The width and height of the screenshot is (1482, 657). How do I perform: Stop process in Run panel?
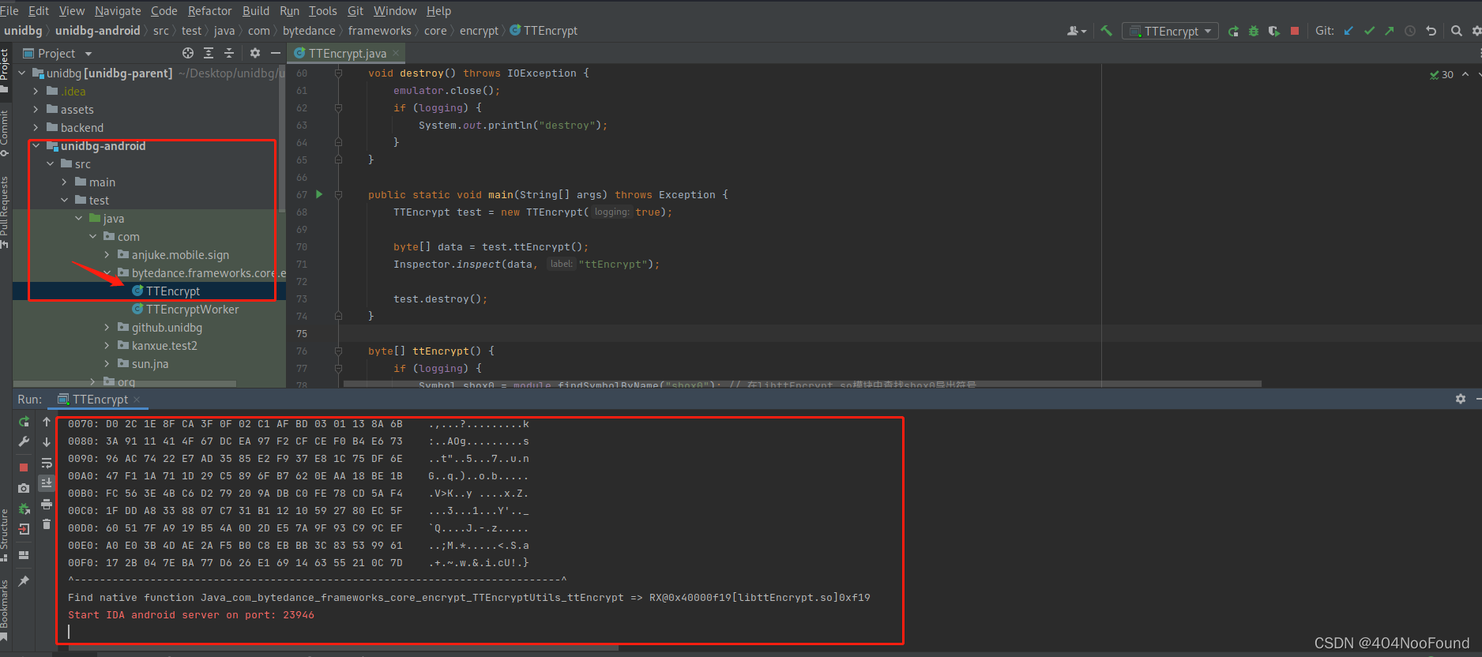pos(24,467)
